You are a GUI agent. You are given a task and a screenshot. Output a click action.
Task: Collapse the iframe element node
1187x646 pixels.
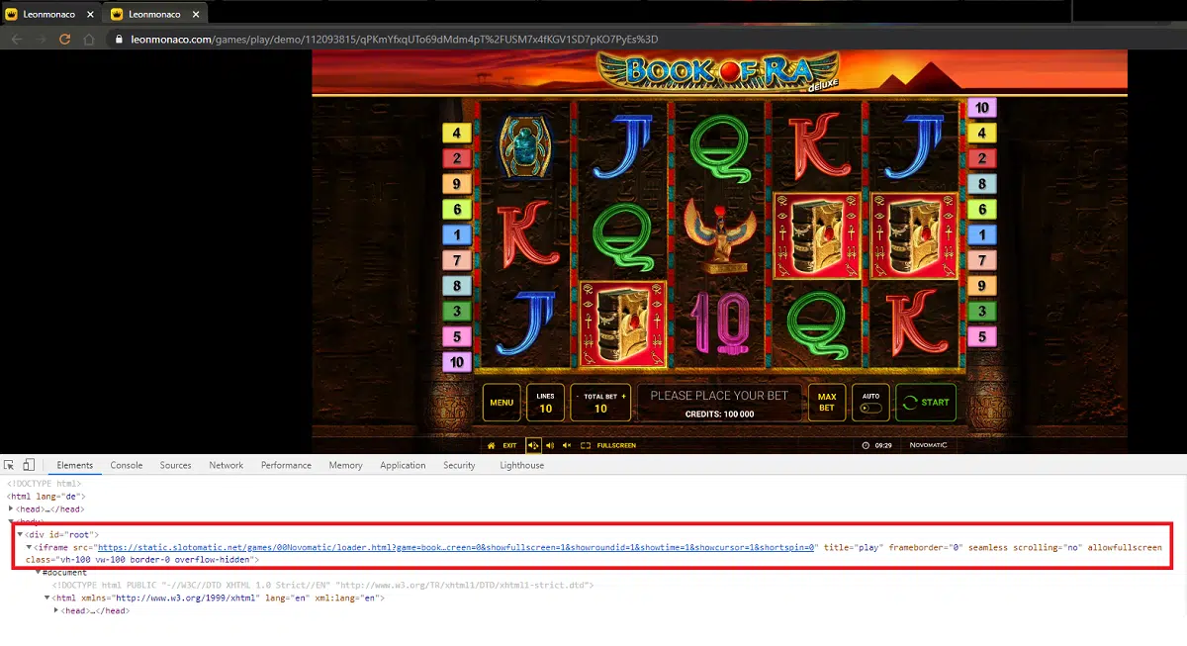[29, 547]
